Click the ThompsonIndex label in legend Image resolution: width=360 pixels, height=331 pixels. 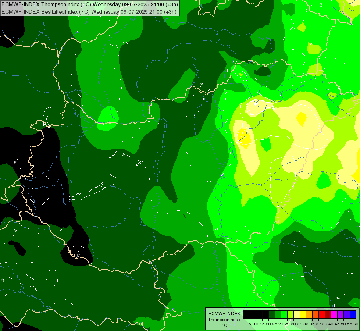click(224, 320)
